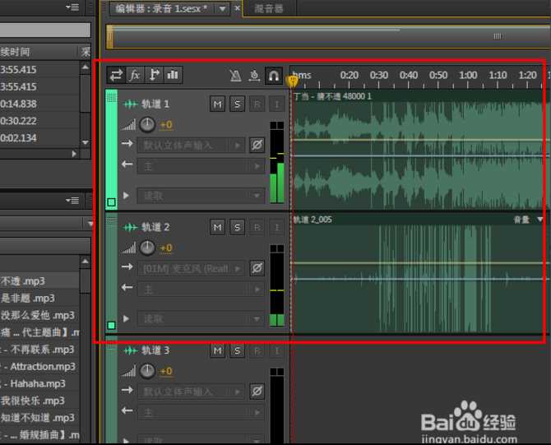The height and width of the screenshot is (445, 551).
Task: Open the top-left panel options menu
Action: [72, 7]
